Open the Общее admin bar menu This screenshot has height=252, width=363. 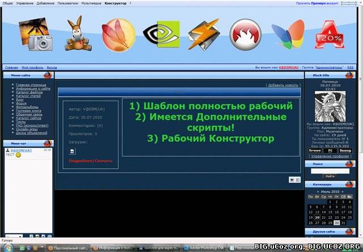(7, 3)
